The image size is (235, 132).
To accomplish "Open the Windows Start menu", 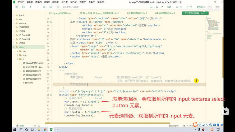I will 15,130.
